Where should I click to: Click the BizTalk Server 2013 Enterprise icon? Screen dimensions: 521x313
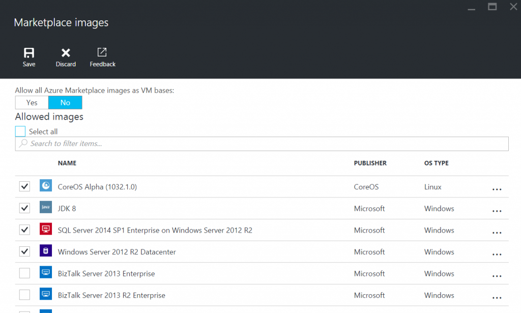[x=46, y=273]
